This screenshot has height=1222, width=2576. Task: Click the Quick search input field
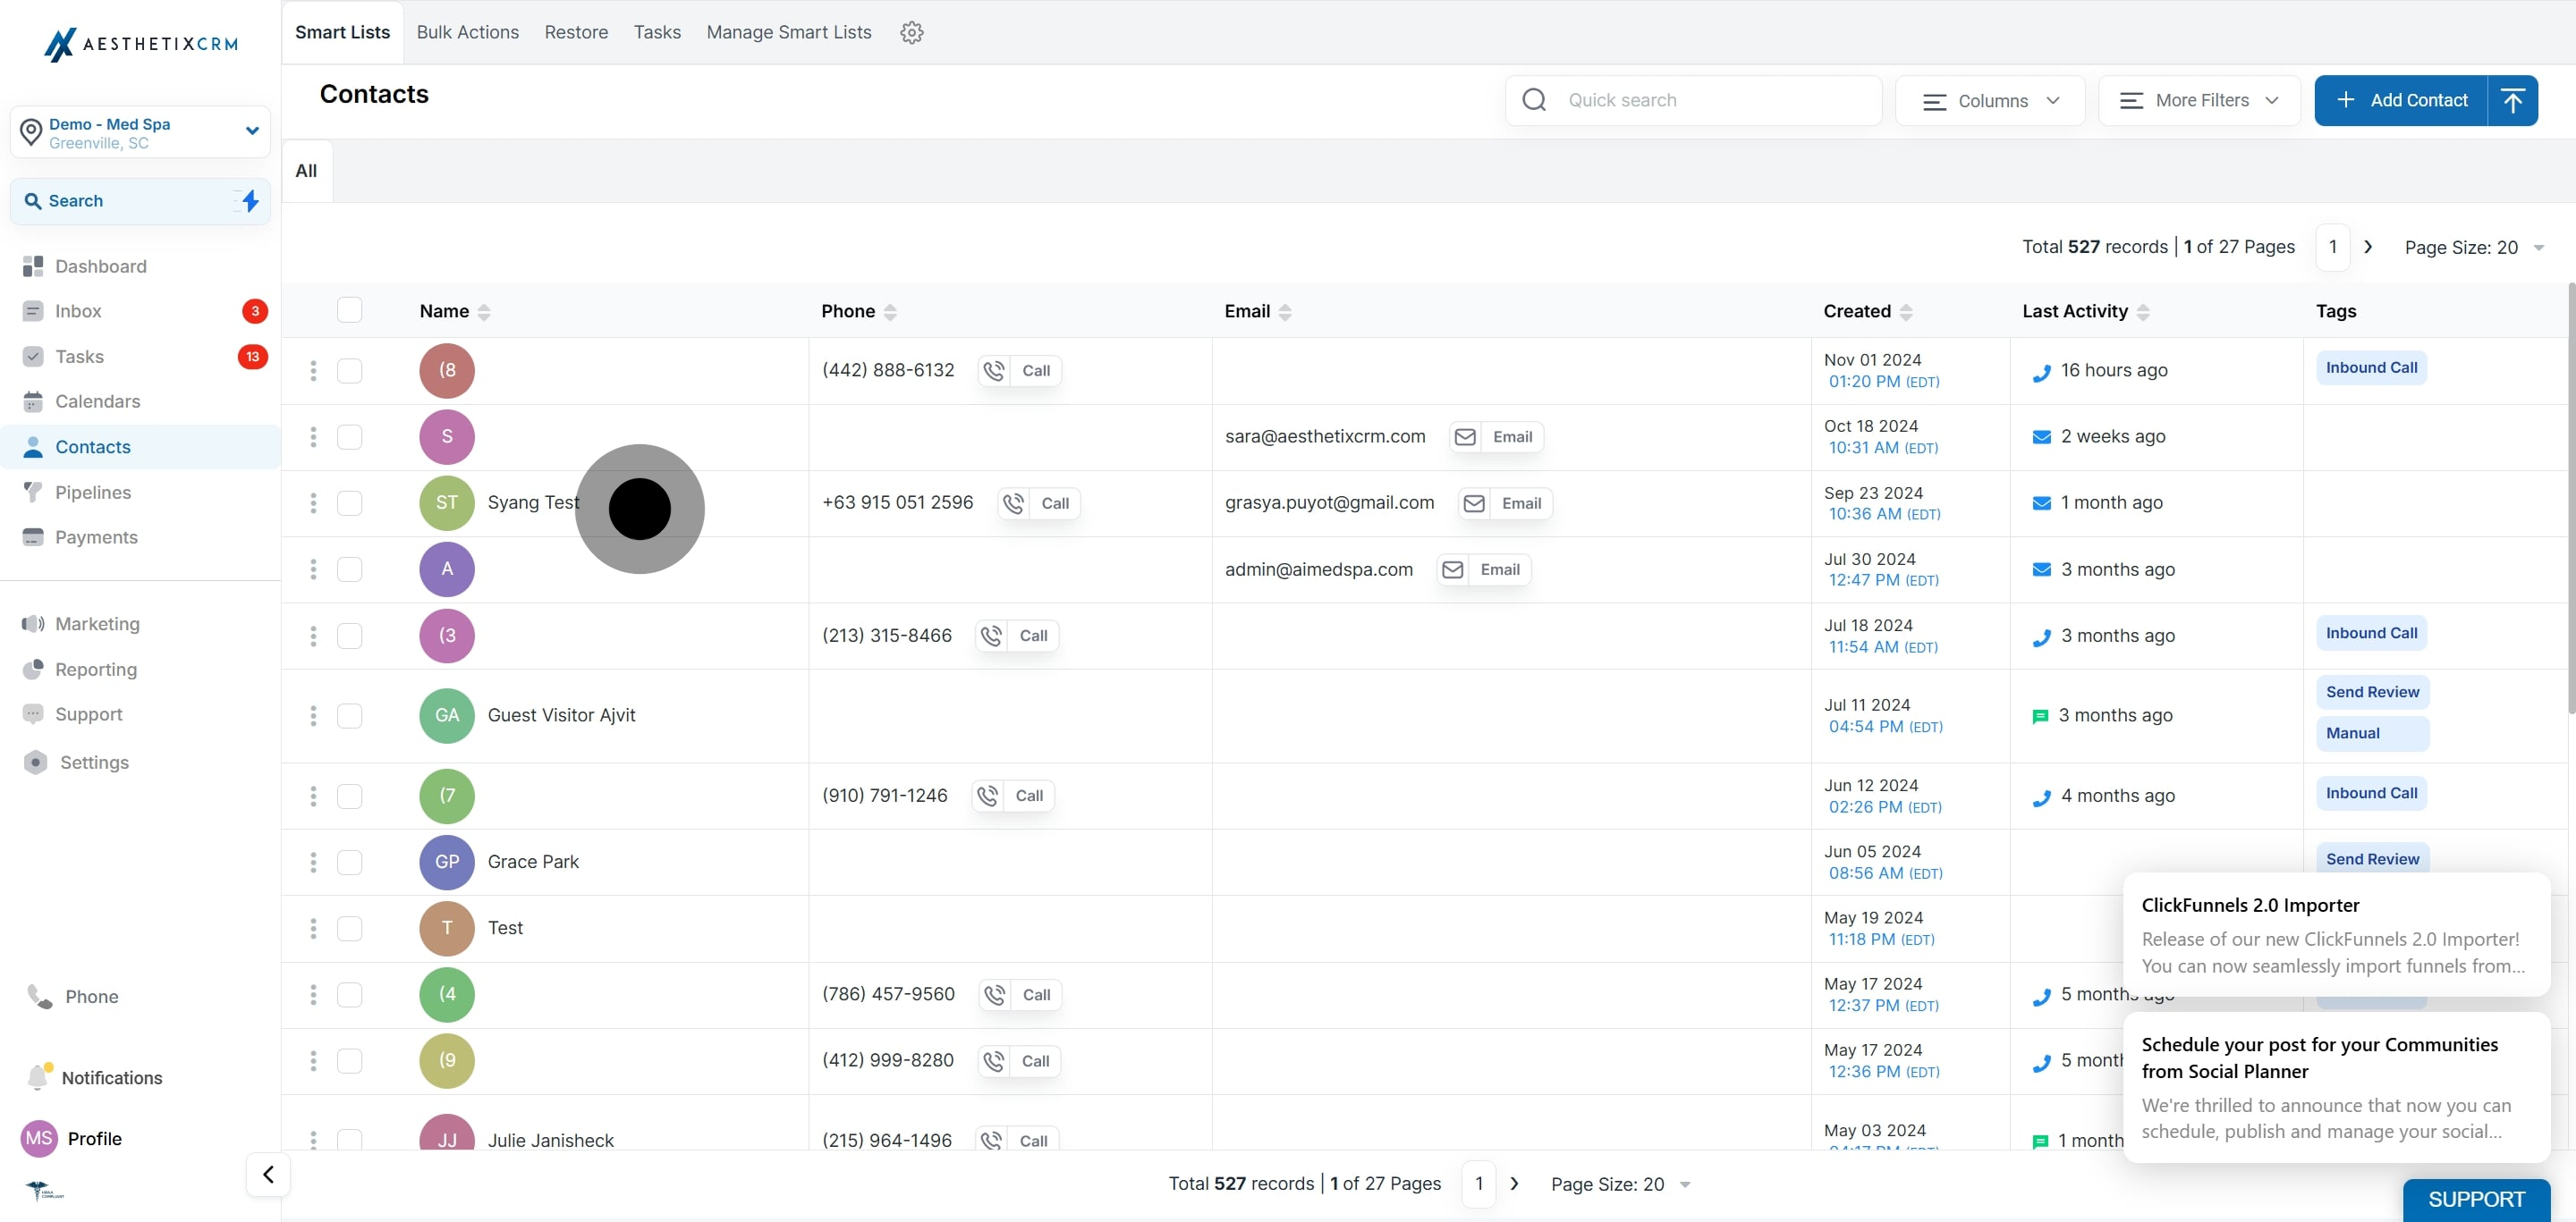pyautogui.click(x=1693, y=100)
